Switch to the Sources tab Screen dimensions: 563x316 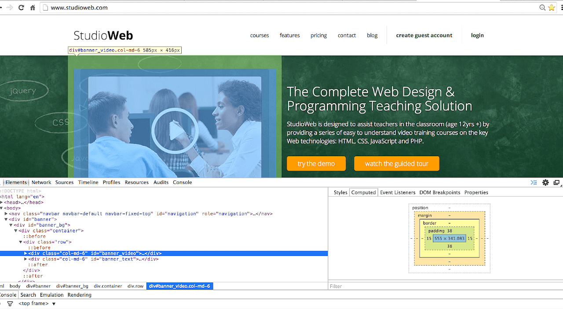tap(65, 183)
